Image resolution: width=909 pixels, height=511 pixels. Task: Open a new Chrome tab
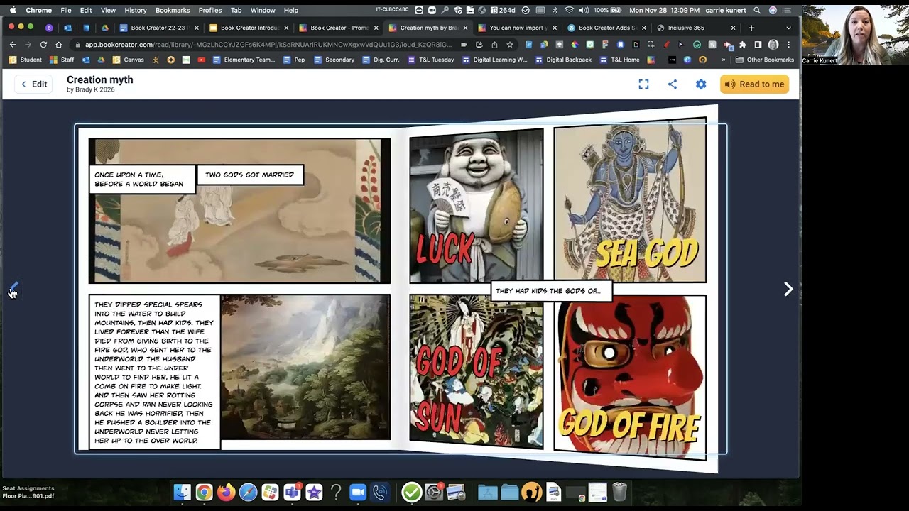coord(751,28)
